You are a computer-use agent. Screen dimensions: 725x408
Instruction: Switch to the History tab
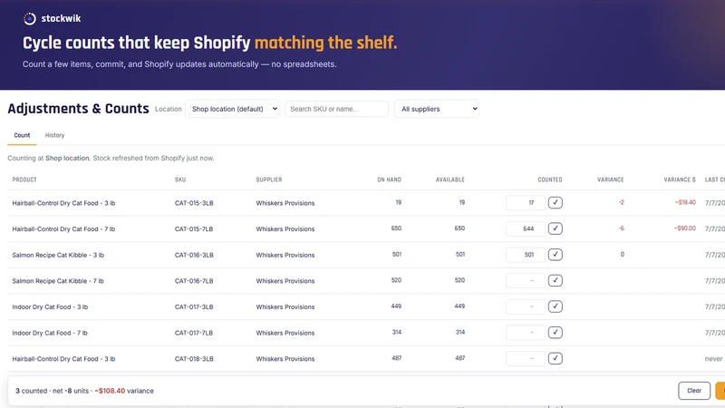pyautogui.click(x=54, y=135)
